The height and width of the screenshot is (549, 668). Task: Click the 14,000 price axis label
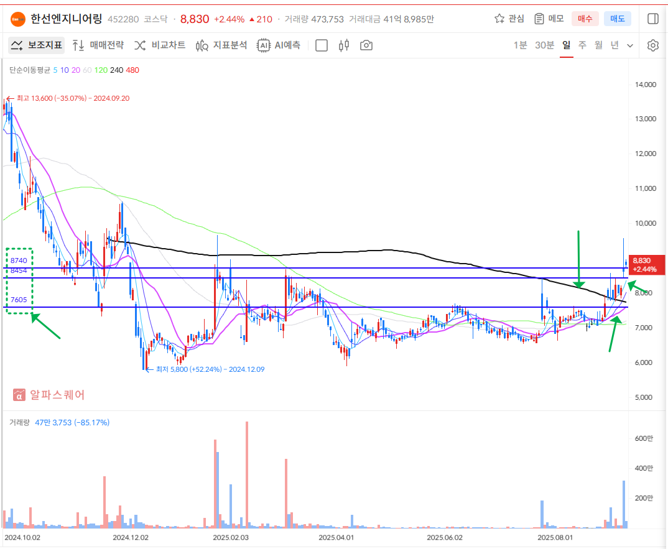coord(646,85)
